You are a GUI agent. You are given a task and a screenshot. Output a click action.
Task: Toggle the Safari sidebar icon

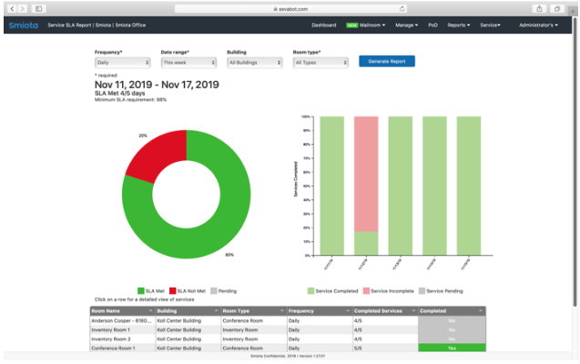[x=40, y=7]
